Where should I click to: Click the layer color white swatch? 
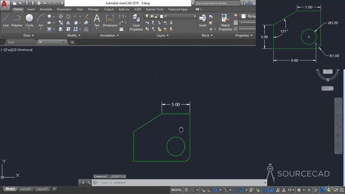[x=162, y=16]
